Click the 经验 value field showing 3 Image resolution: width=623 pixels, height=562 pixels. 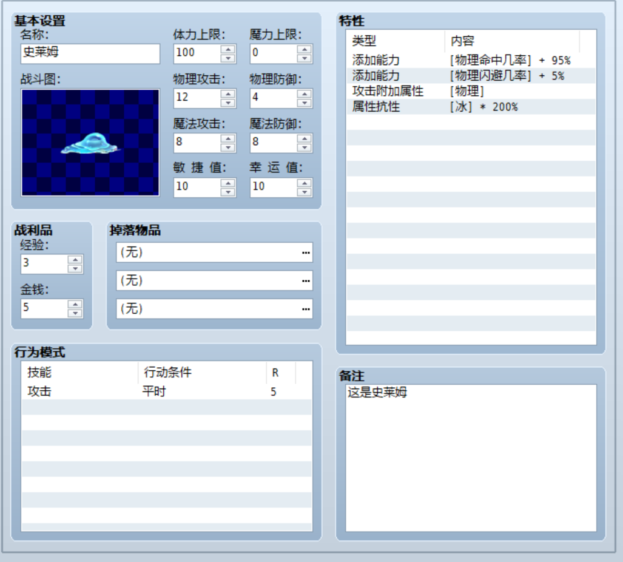[x=44, y=264]
